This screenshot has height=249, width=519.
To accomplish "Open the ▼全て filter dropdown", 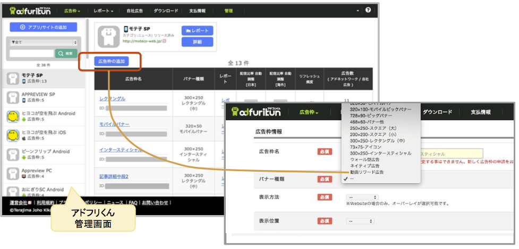I will pos(44,42).
